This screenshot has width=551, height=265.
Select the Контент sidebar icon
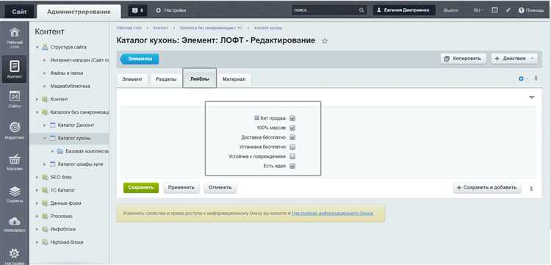coord(15,69)
